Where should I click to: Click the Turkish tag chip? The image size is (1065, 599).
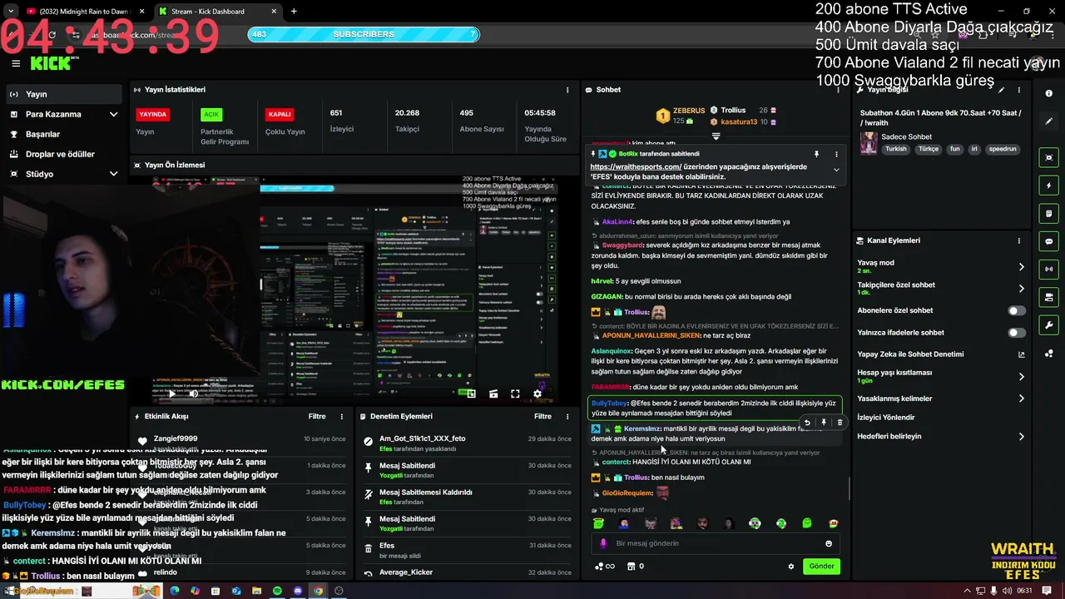point(896,149)
